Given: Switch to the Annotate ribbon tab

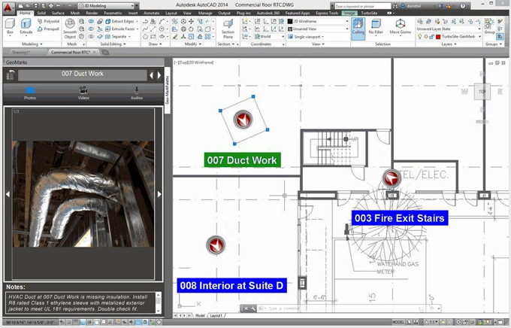Looking at the screenshot, I should click(x=152, y=13).
